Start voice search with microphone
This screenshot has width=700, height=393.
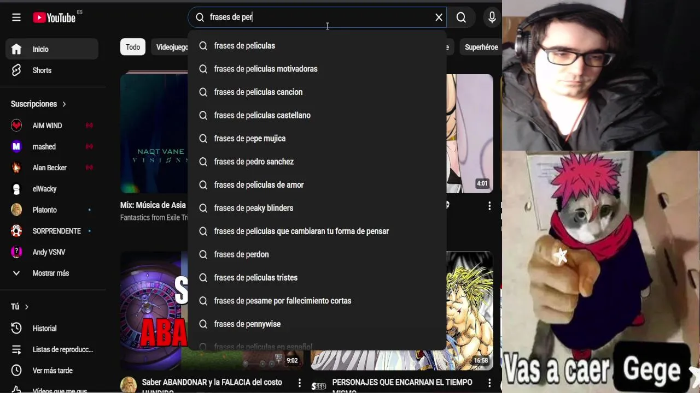point(492,17)
